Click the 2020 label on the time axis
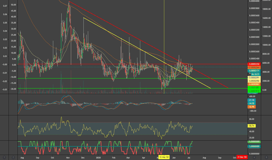The image size is (272, 160). [x=98, y=158]
